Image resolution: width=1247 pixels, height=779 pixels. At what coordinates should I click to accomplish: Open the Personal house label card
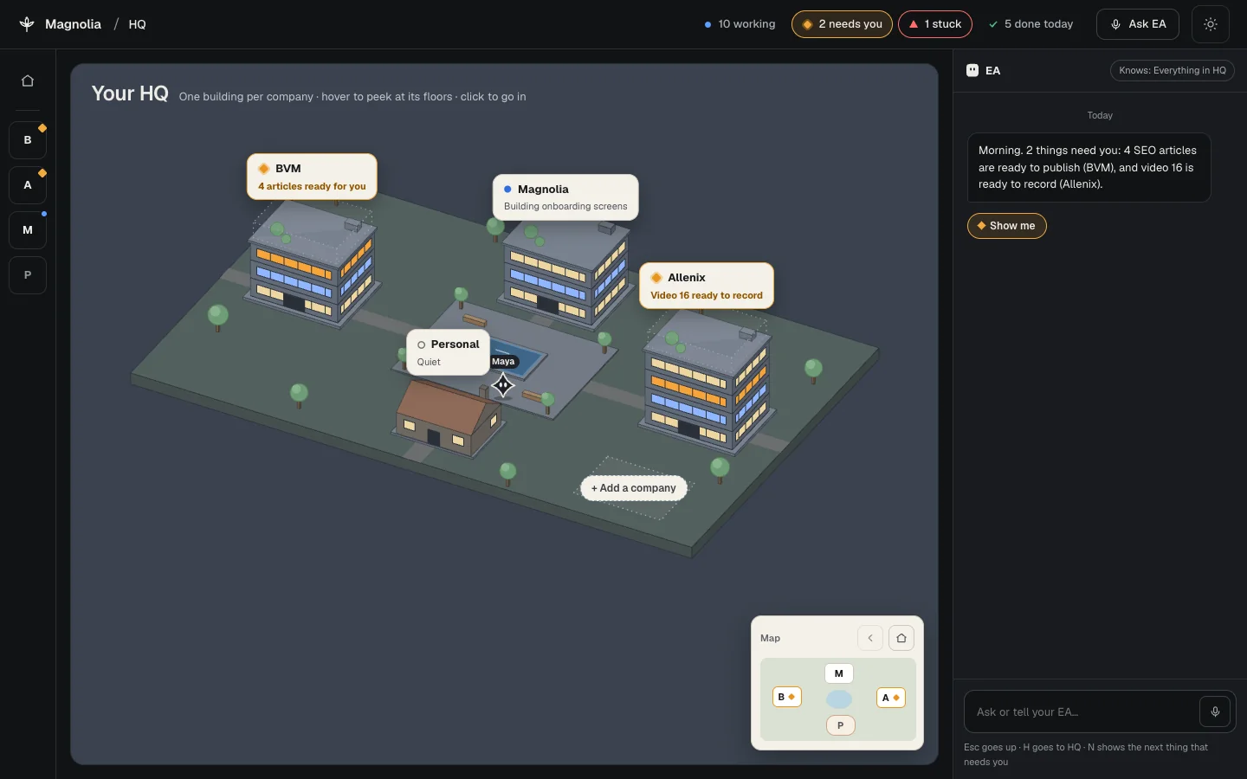(x=449, y=352)
